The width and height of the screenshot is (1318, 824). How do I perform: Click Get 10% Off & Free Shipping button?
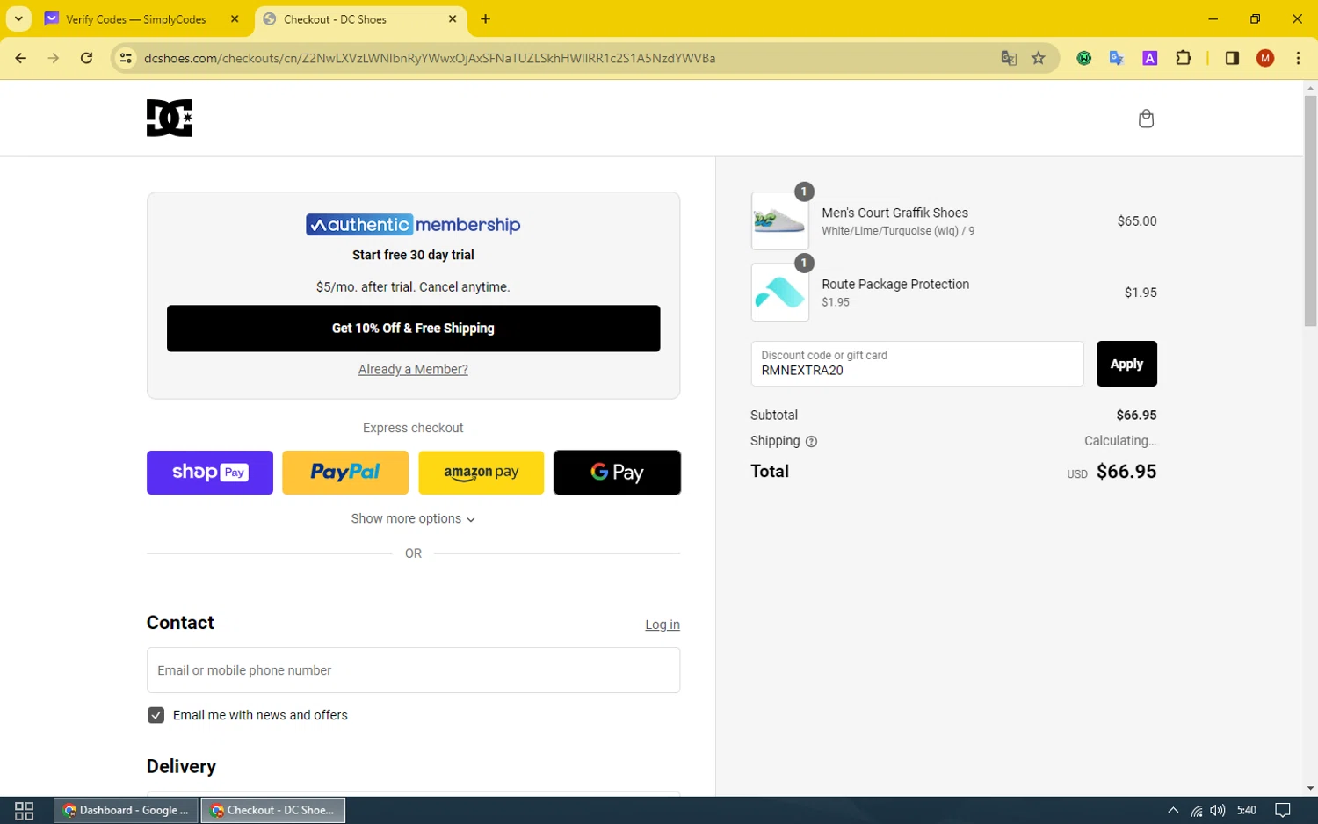pyautogui.click(x=413, y=329)
